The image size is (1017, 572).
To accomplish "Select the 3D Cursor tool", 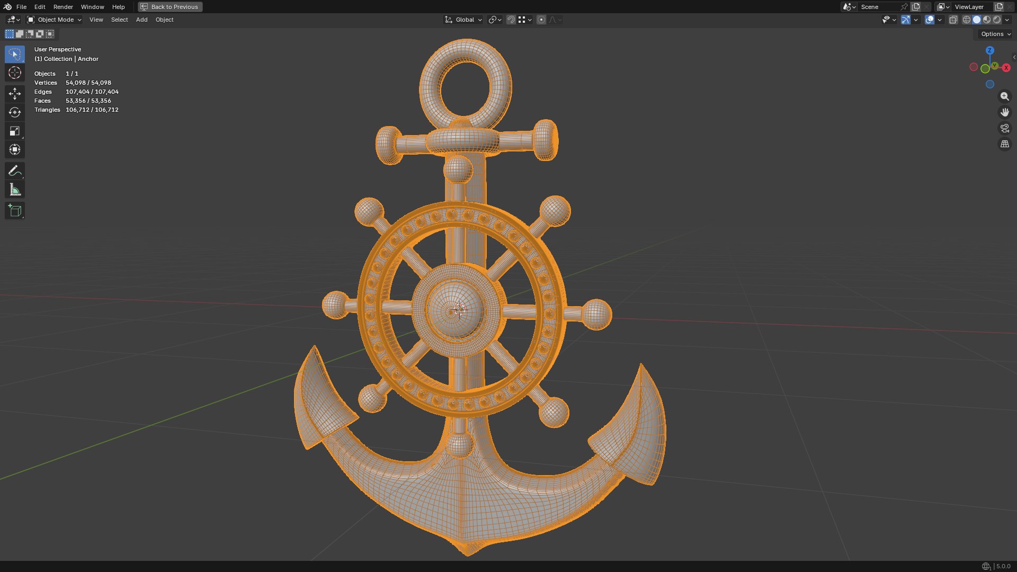I will coord(15,73).
